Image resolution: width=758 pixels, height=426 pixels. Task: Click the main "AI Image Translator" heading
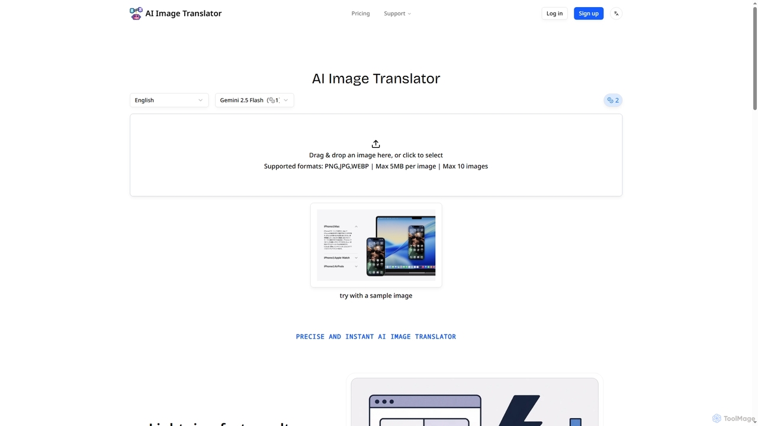tap(376, 78)
